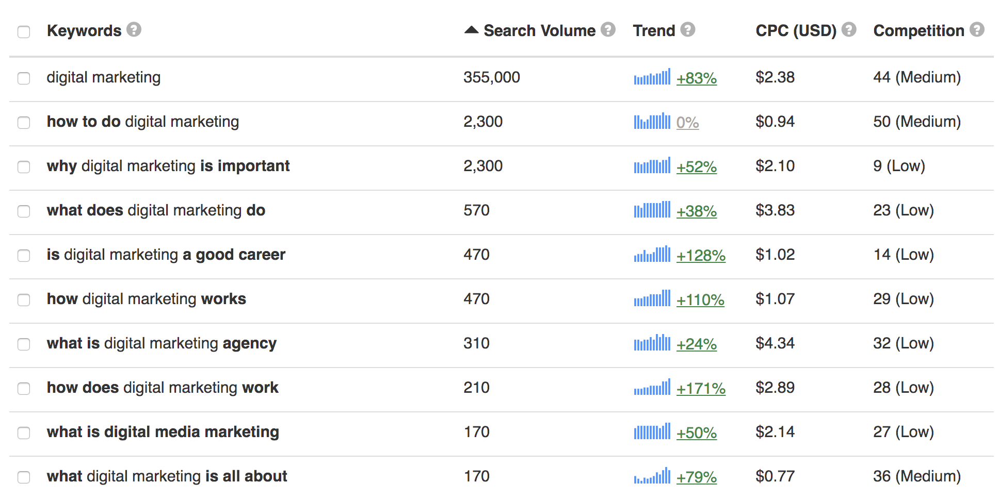Image resolution: width=999 pixels, height=500 pixels.
Task: Sort by the CPC (USD) column header
Action: coord(796,31)
